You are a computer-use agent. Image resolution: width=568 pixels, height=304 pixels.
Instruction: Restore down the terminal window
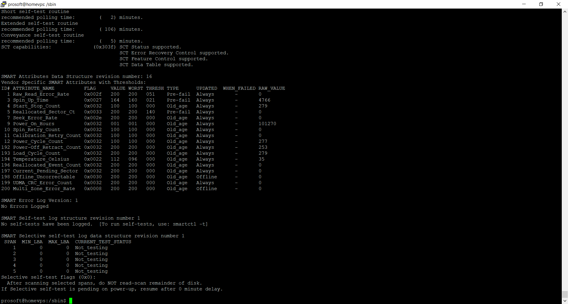pos(541,4)
